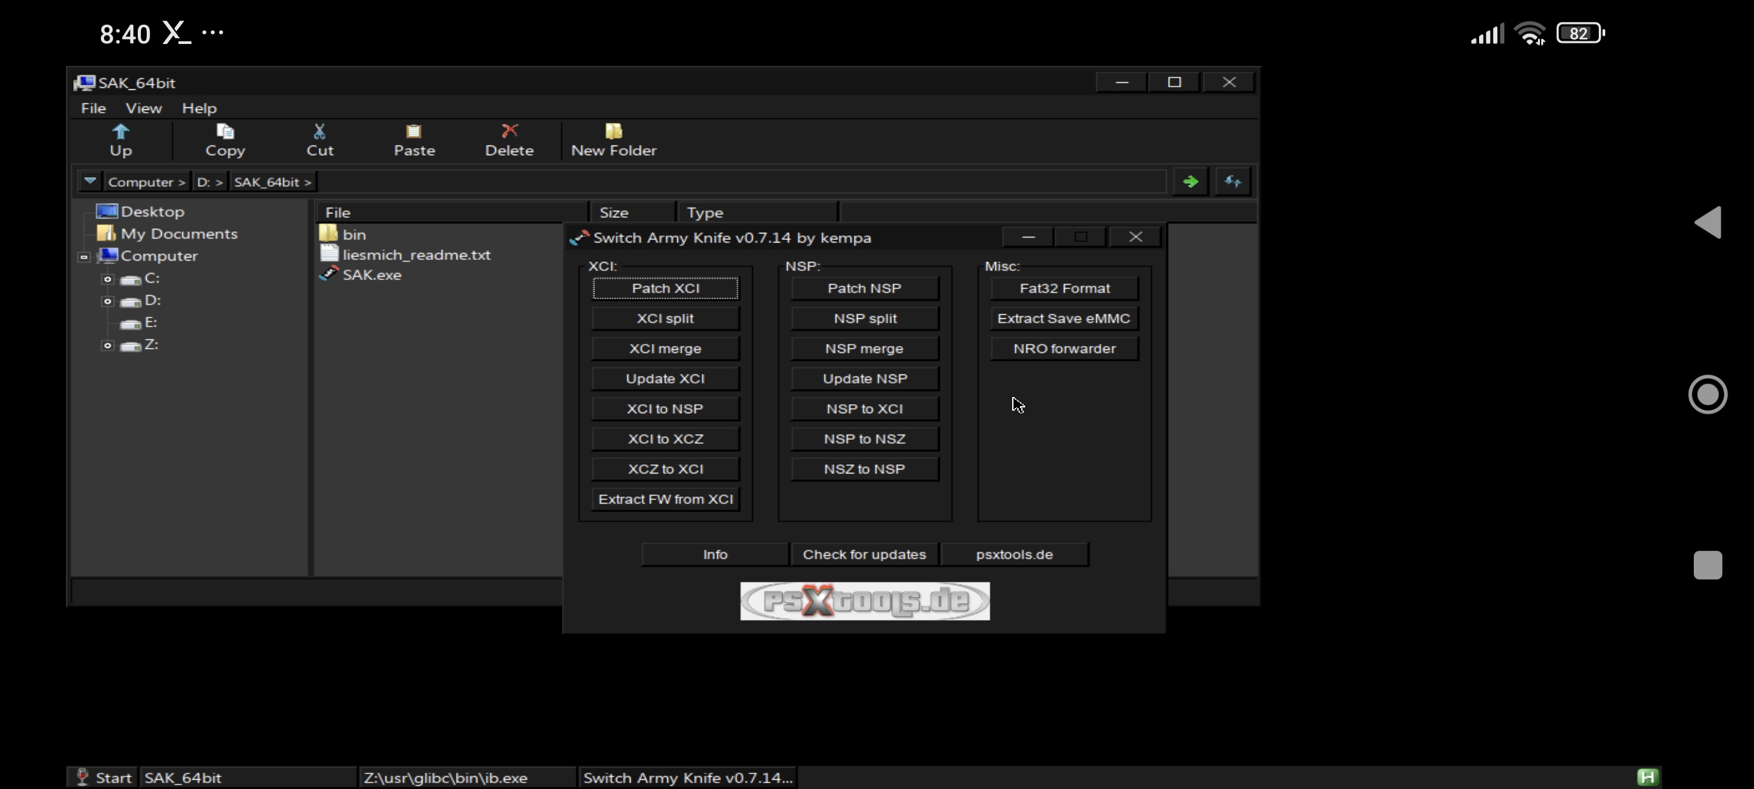
Task: Select the Computer tree item
Action: [x=158, y=256]
